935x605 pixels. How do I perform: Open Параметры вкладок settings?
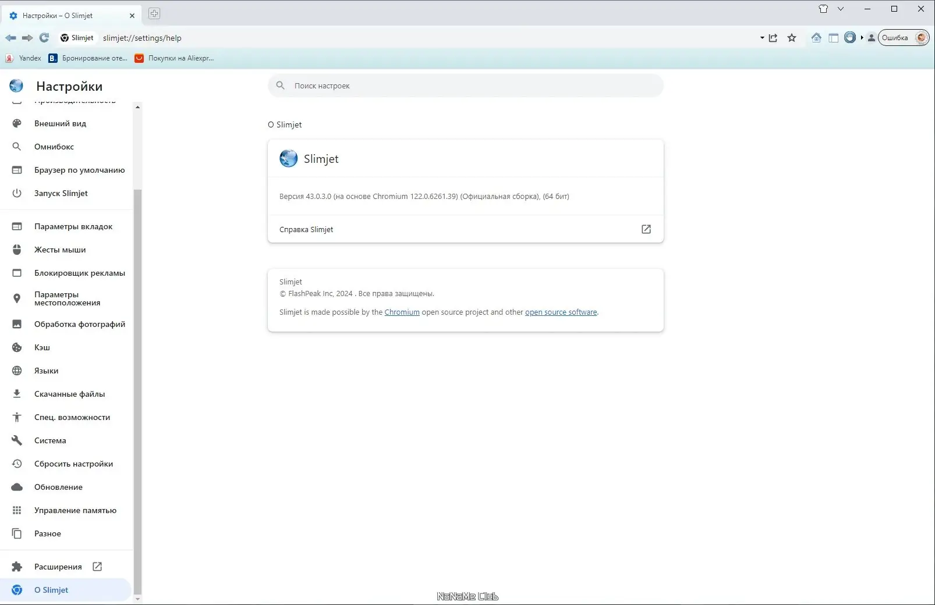click(x=66, y=226)
